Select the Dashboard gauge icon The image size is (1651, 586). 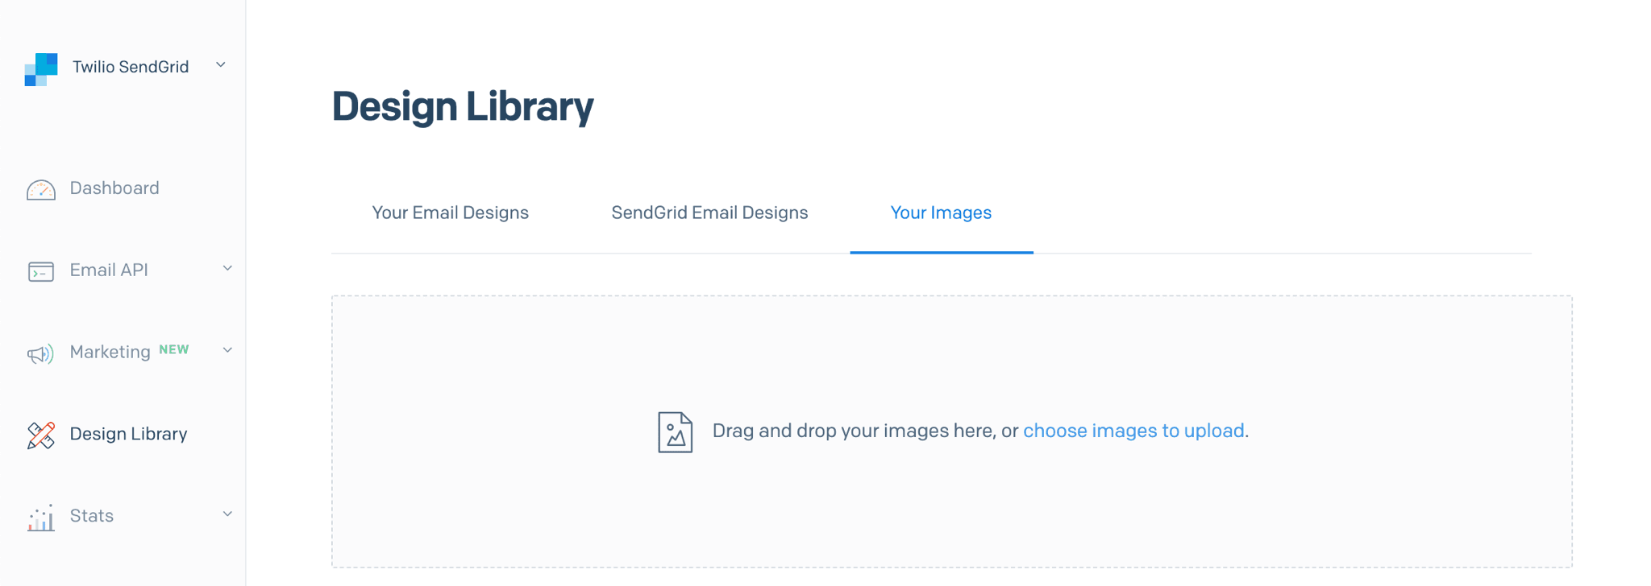pyautogui.click(x=41, y=190)
